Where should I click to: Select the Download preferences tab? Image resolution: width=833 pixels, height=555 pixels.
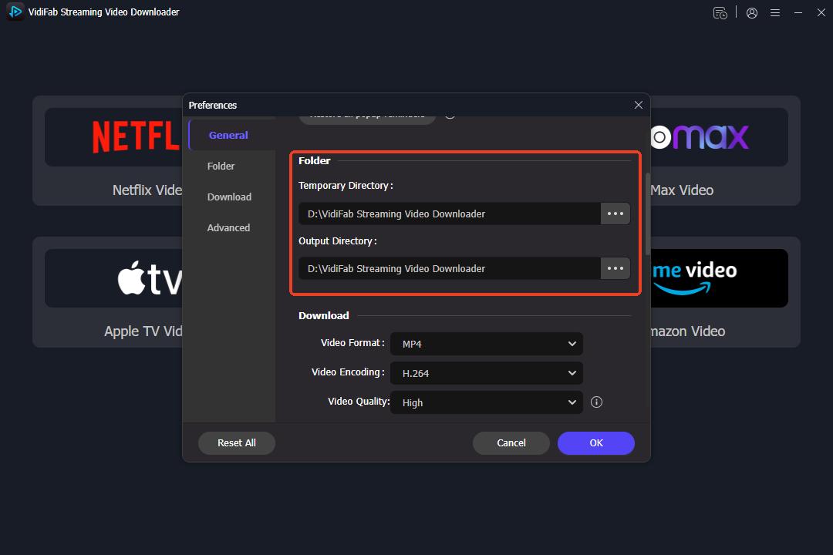[231, 197]
